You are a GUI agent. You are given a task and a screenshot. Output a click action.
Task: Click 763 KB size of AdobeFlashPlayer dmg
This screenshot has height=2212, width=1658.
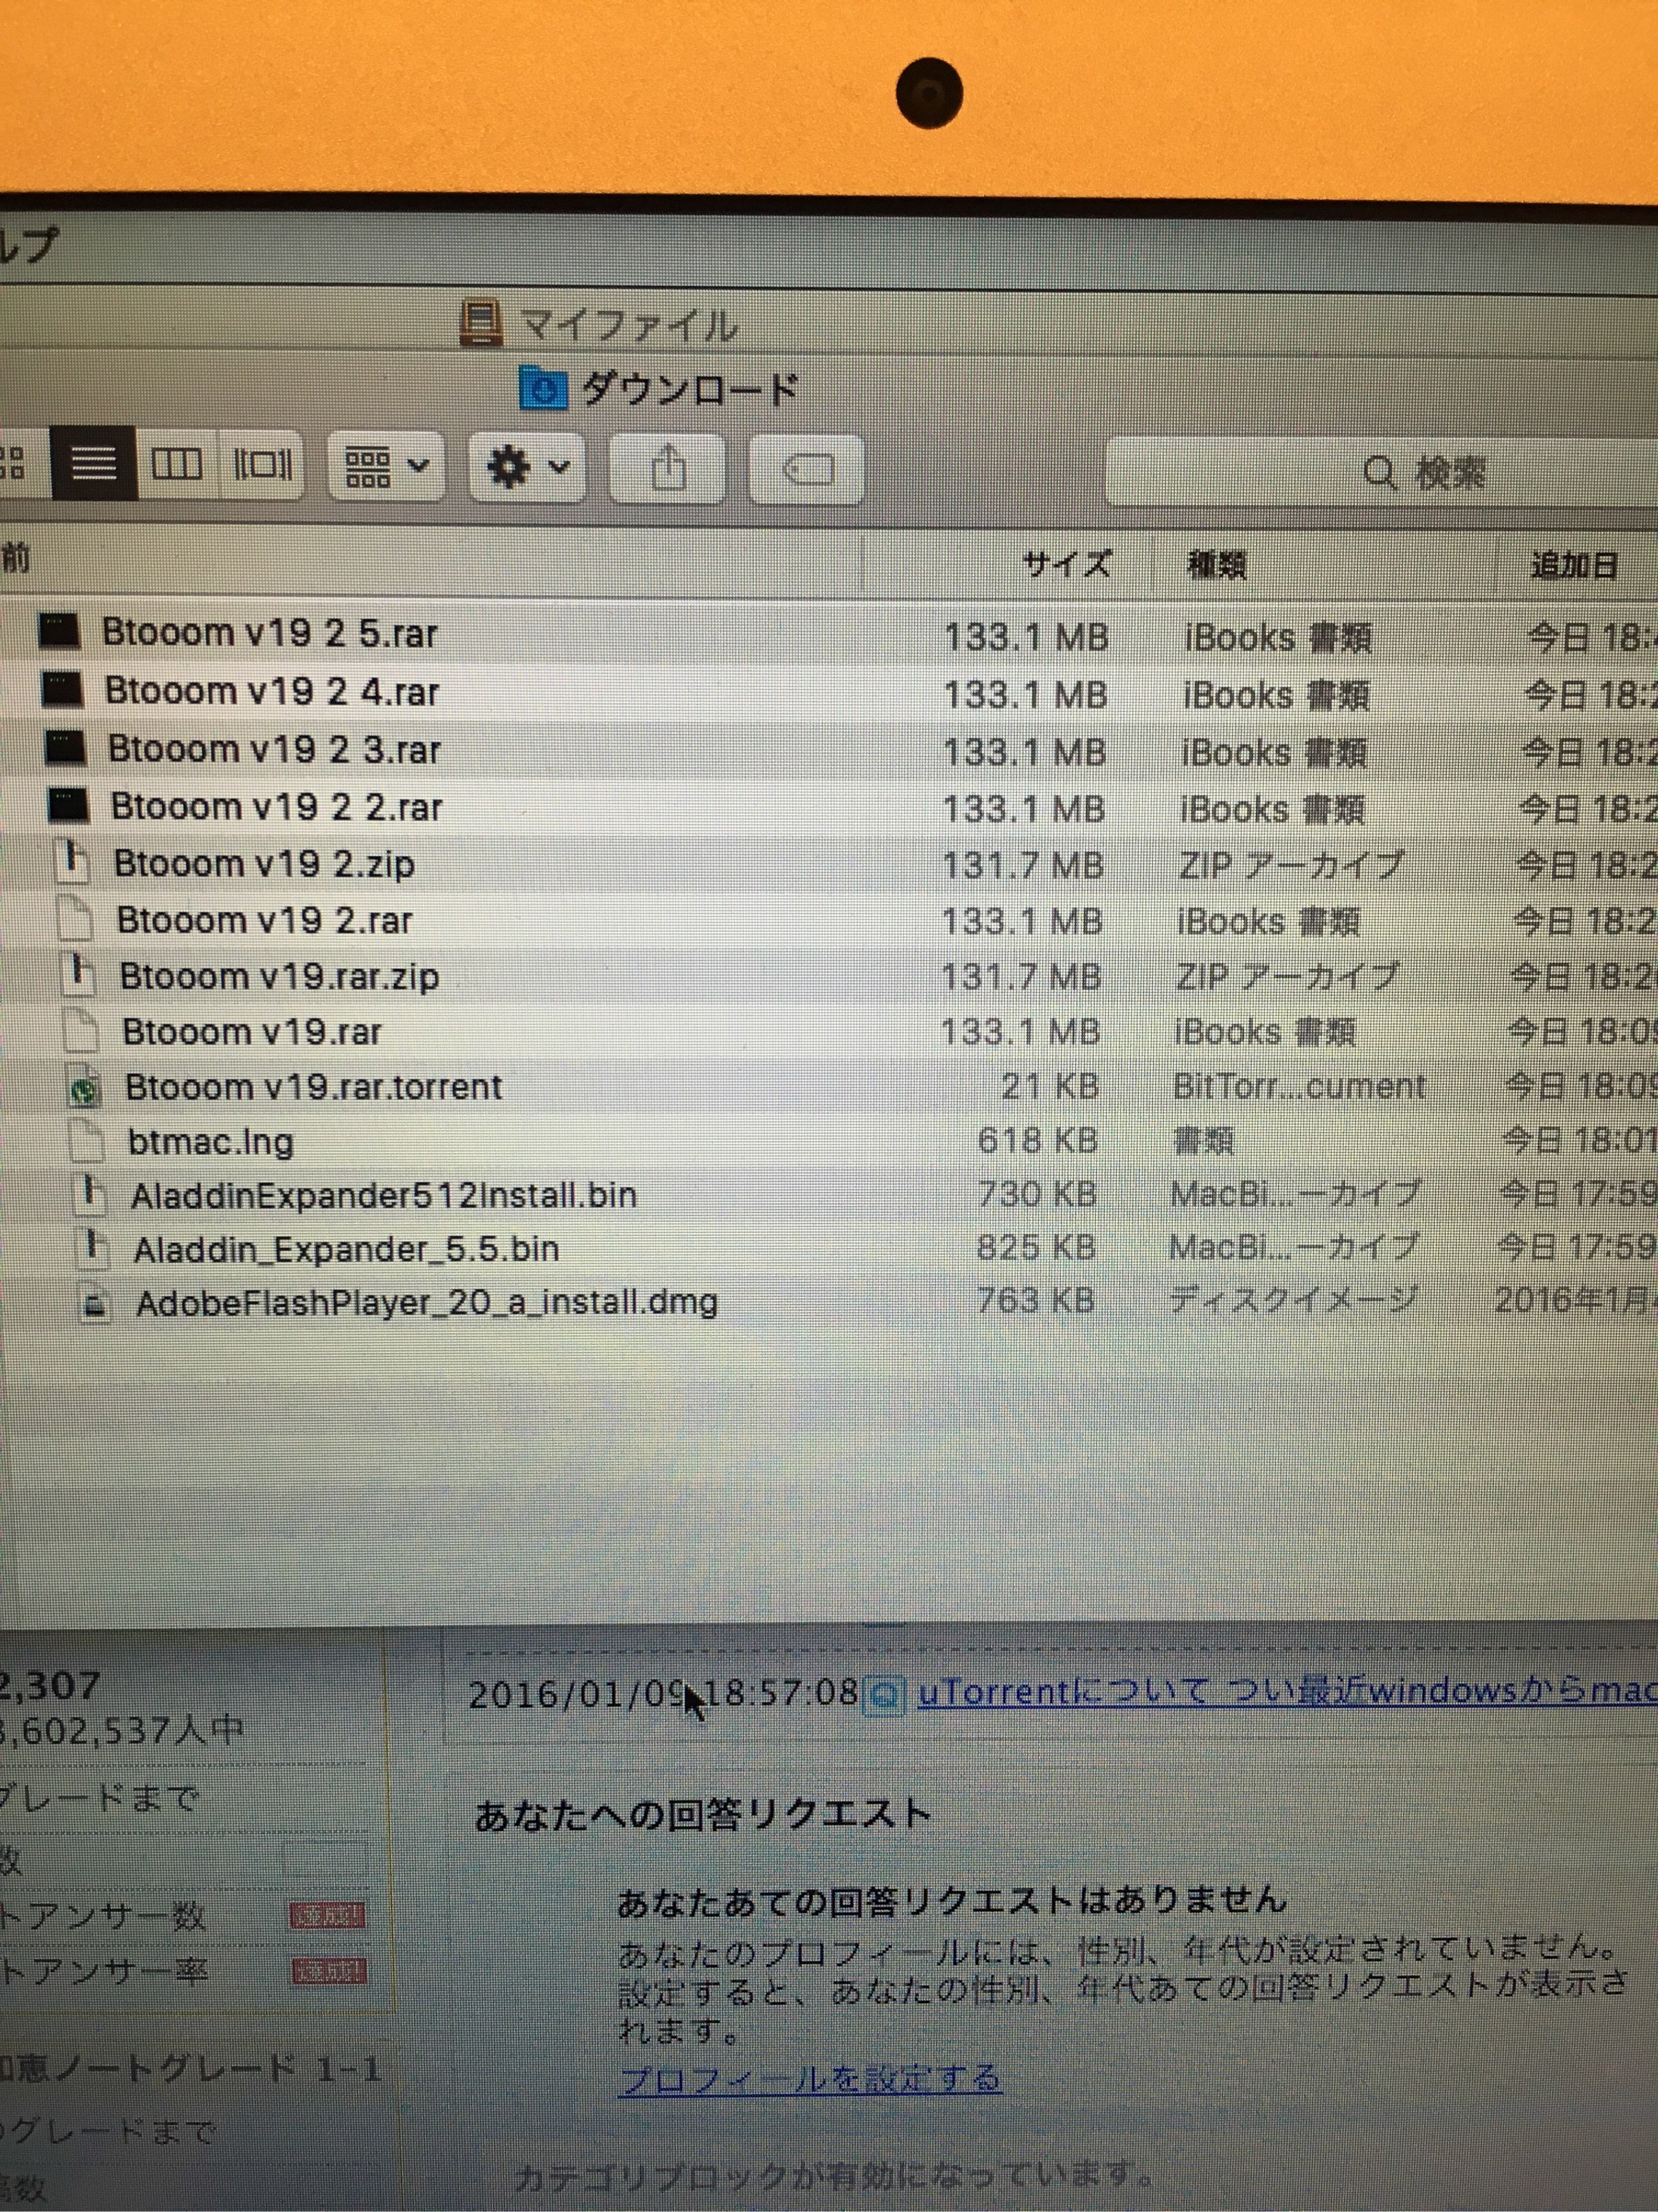pos(1035,1300)
